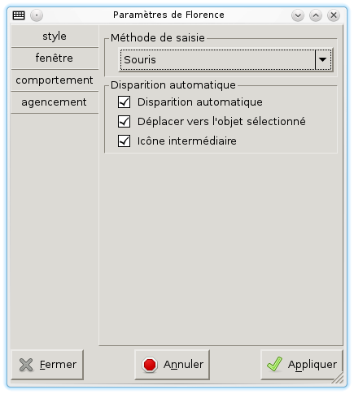Uncheck the Disparition automatique checkbox
354x394 pixels.
(124, 102)
